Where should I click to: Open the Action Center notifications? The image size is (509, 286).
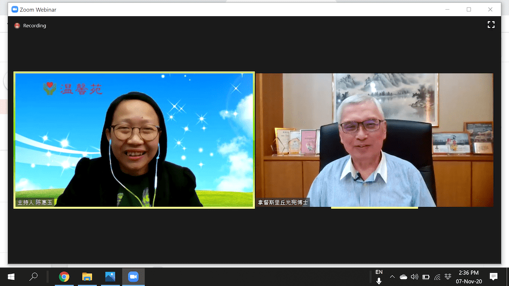click(493, 277)
